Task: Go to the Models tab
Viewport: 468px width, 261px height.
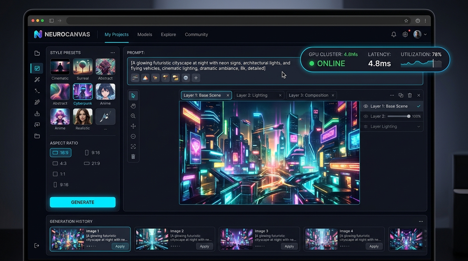Action: 145,35
